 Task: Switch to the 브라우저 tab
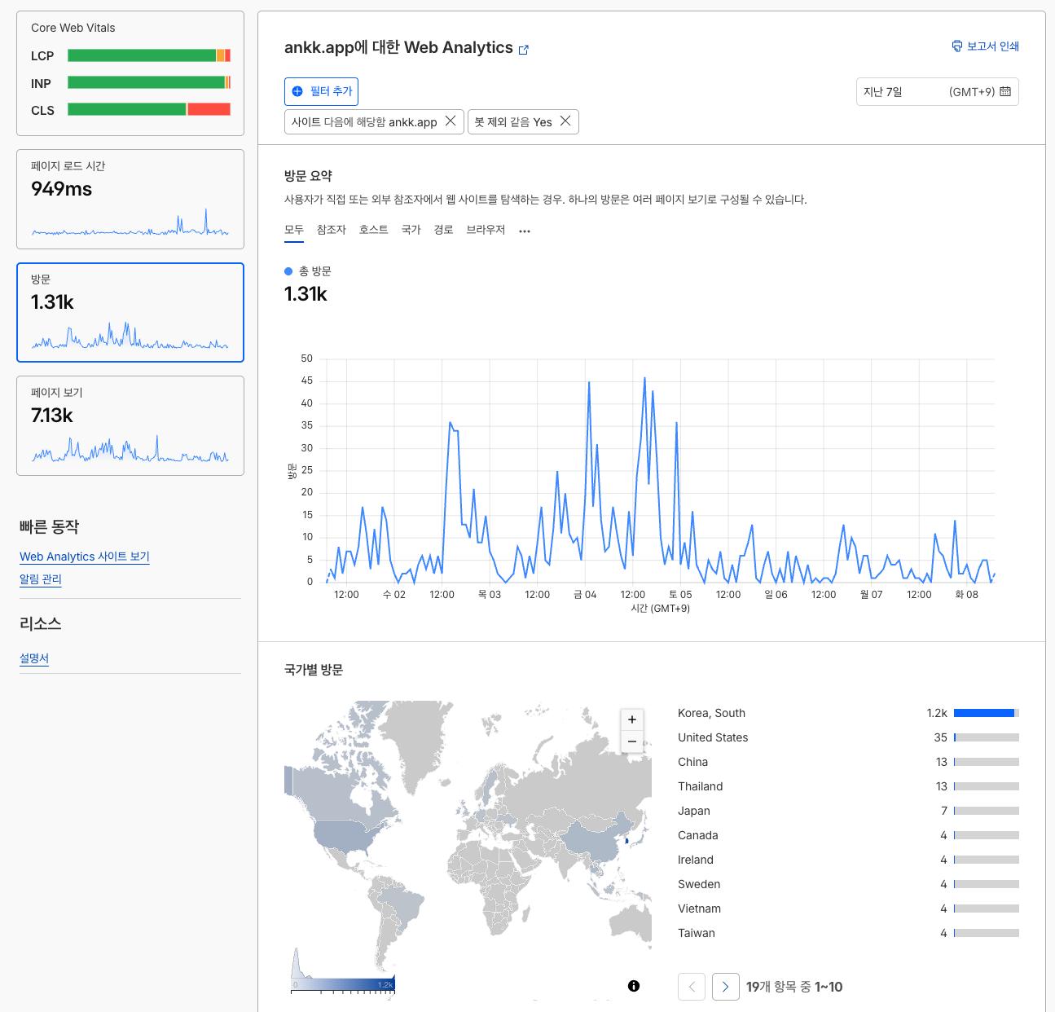pyautogui.click(x=486, y=230)
